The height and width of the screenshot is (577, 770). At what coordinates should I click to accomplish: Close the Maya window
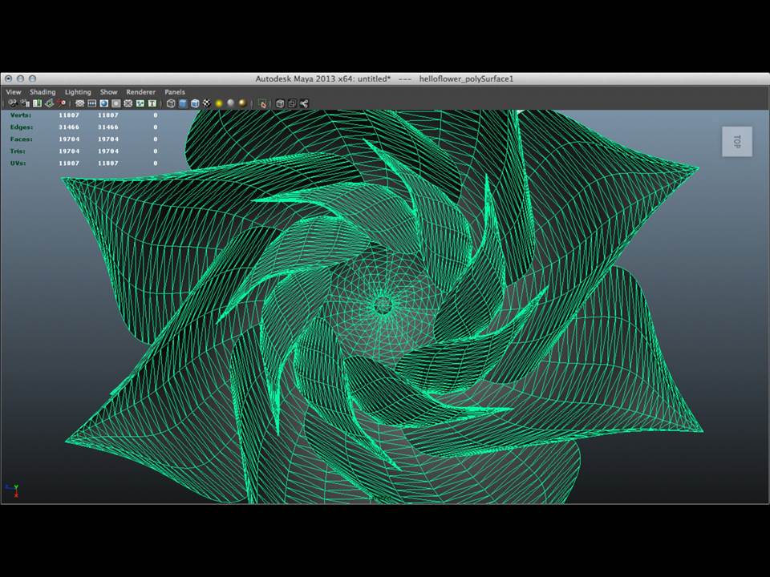tap(8, 79)
